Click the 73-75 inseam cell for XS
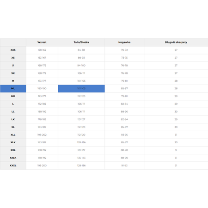Image resolution: width=208 pixels, height=208 pixels. 124,58
